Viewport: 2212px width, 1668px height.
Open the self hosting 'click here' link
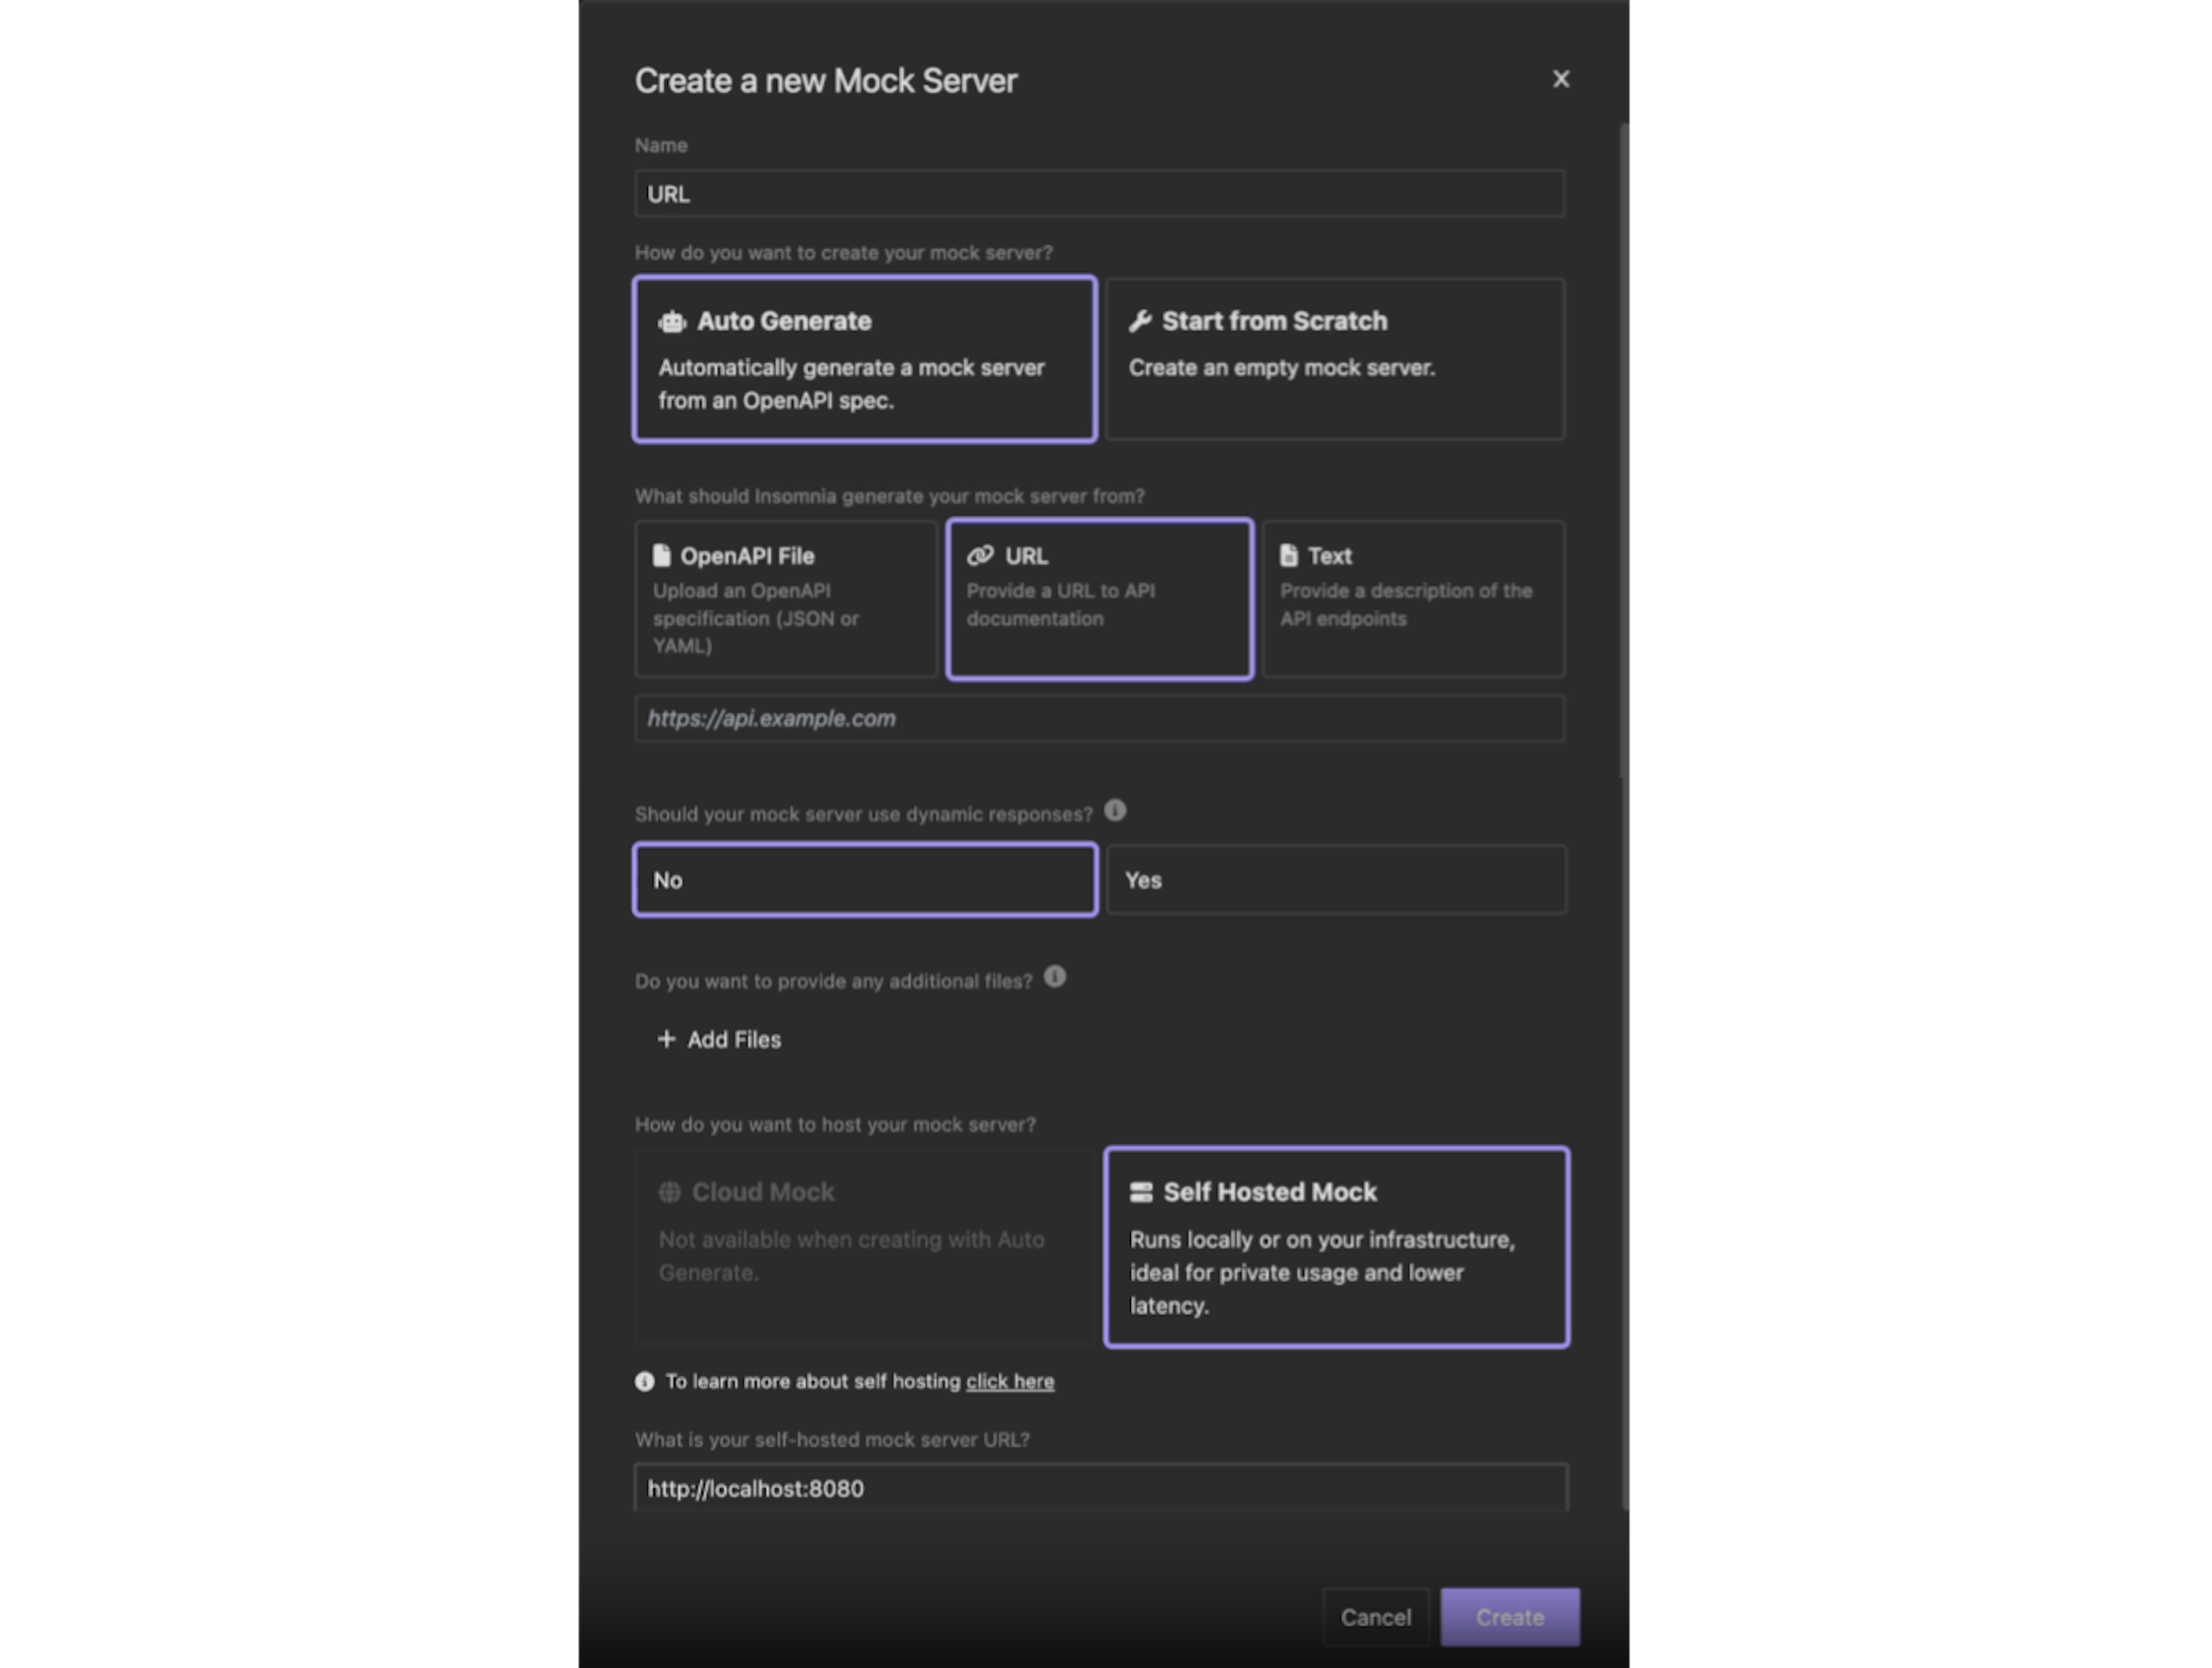[1009, 1381]
